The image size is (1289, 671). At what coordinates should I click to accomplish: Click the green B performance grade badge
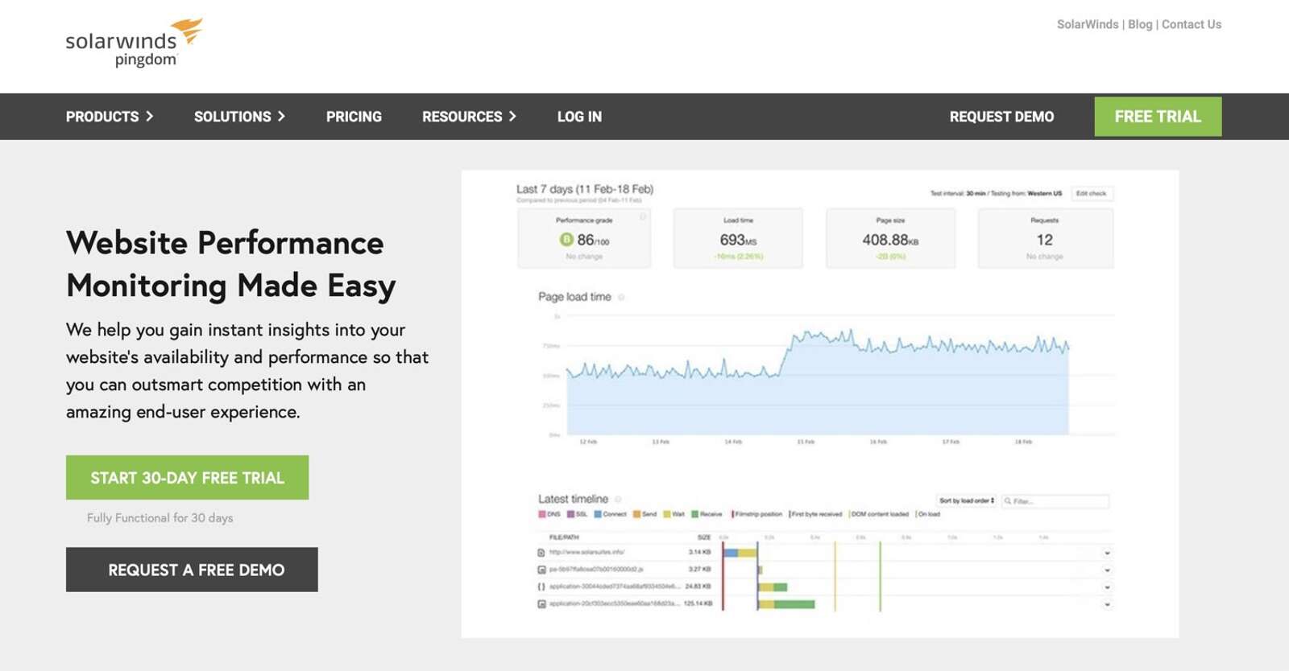566,240
